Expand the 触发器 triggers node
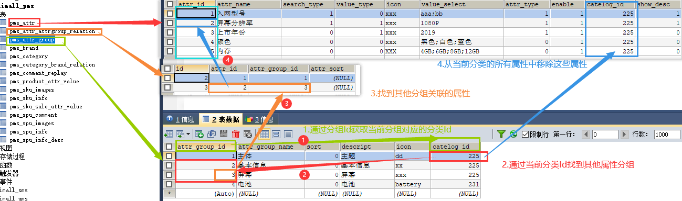Viewport: 682px width, 201px height. 9,173
